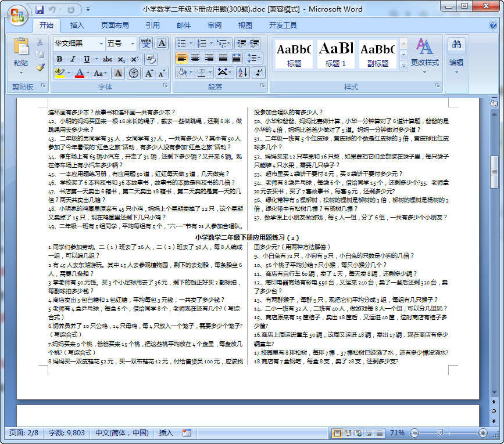Viewport: 504px width, 444px height.
Task: Apply the 副标题 style
Action: [x=377, y=54]
